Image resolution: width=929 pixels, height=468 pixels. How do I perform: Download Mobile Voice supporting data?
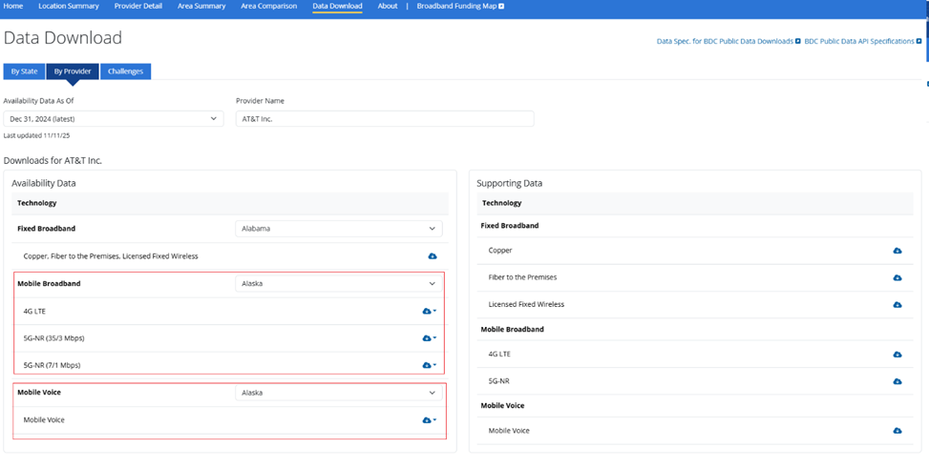(x=897, y=431)
